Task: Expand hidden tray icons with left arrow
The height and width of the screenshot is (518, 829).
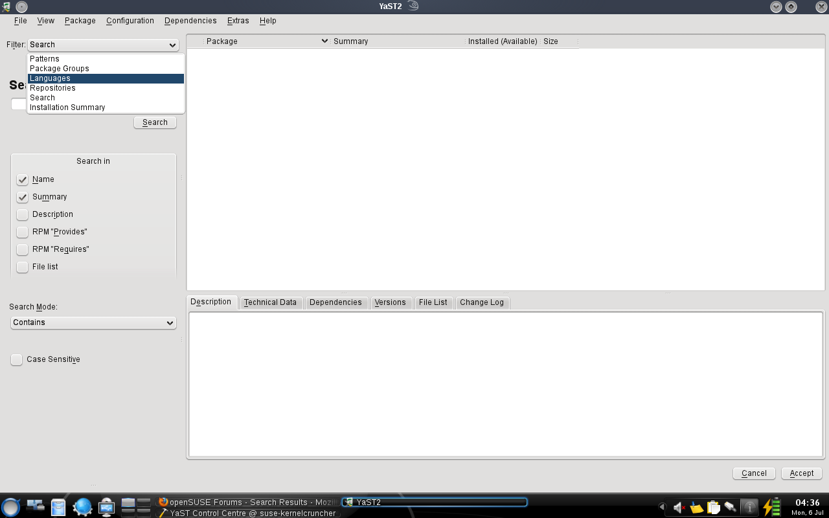Action: coord(662,507)
